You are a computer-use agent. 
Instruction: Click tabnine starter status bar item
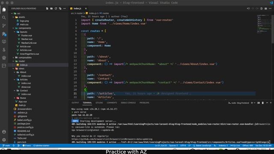tap(41, 145)
